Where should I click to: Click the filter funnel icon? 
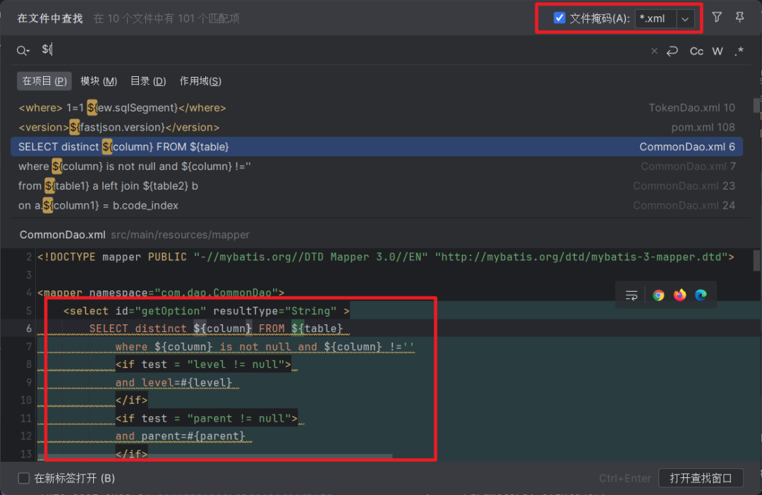[x=716, y=18]
